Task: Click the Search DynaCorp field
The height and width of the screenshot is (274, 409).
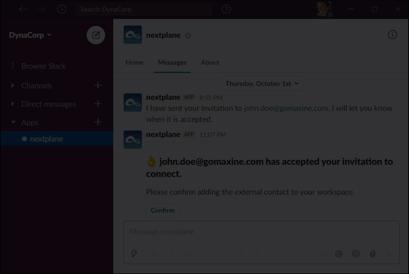Action: point(144,9)
